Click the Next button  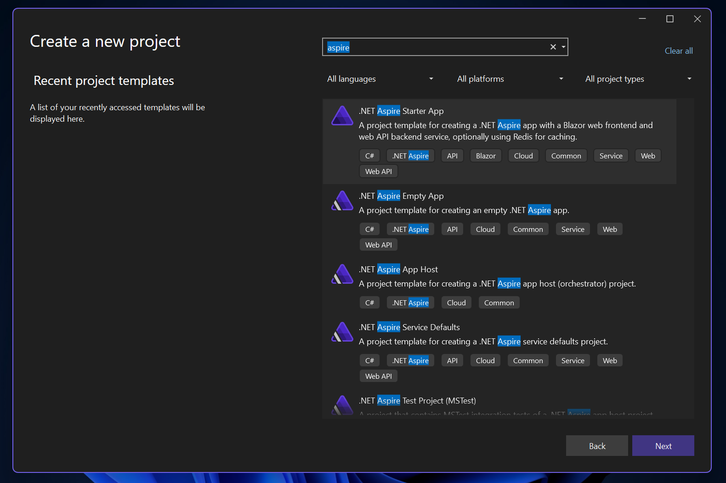[x=663, y=446]
